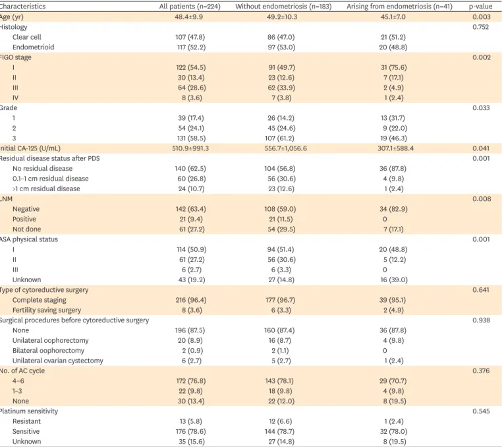Click the 'FIGO stage' row label
This screenshot has height=447, width=502.
15,57
